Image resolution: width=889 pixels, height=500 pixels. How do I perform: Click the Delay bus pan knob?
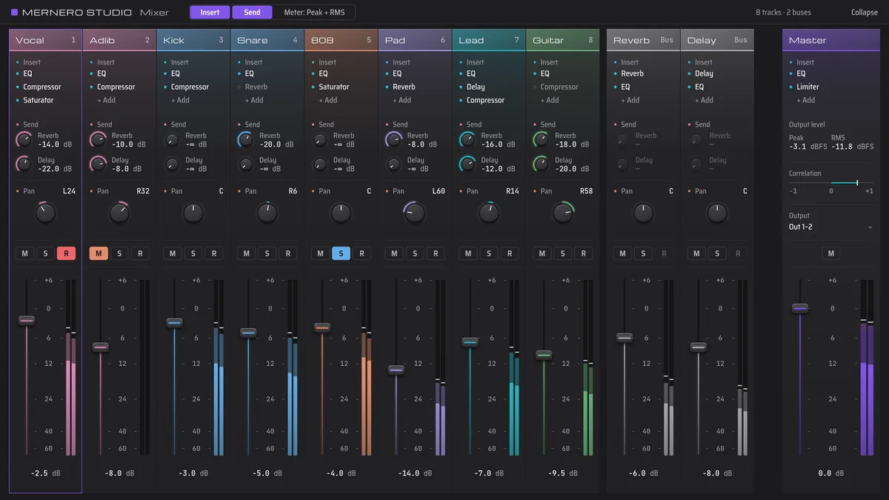pos(717,213)
